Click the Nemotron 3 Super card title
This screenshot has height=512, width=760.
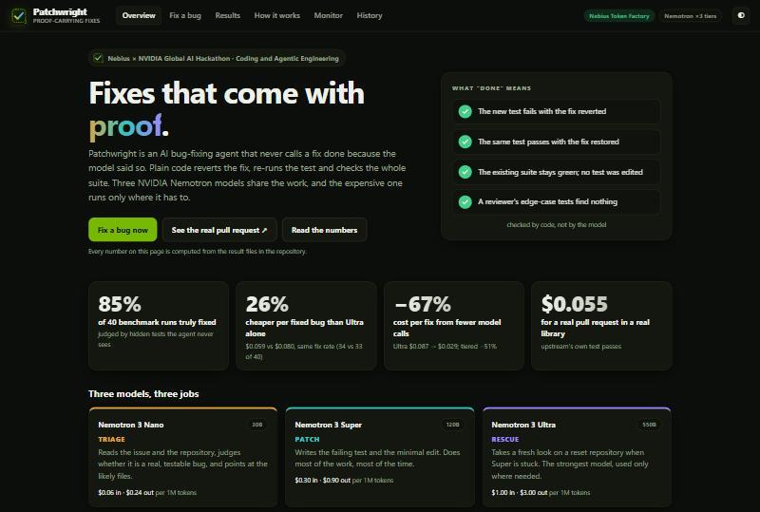click(328, 425)
